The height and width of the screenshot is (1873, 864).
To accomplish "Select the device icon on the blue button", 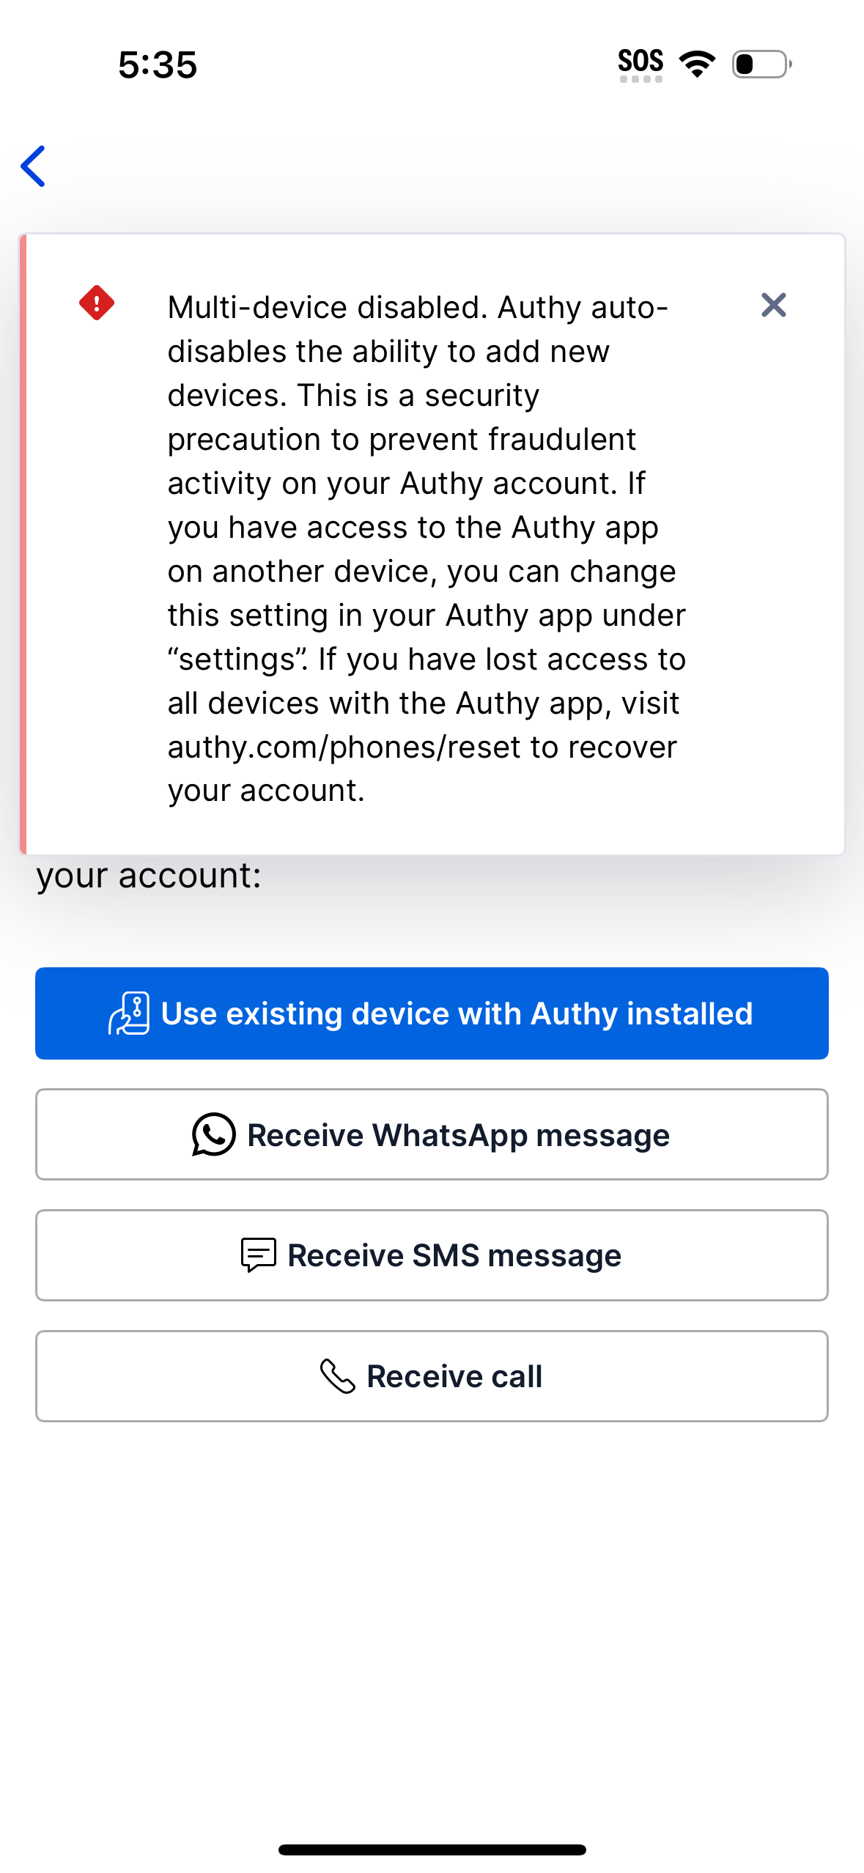I will click(129, 1013).
